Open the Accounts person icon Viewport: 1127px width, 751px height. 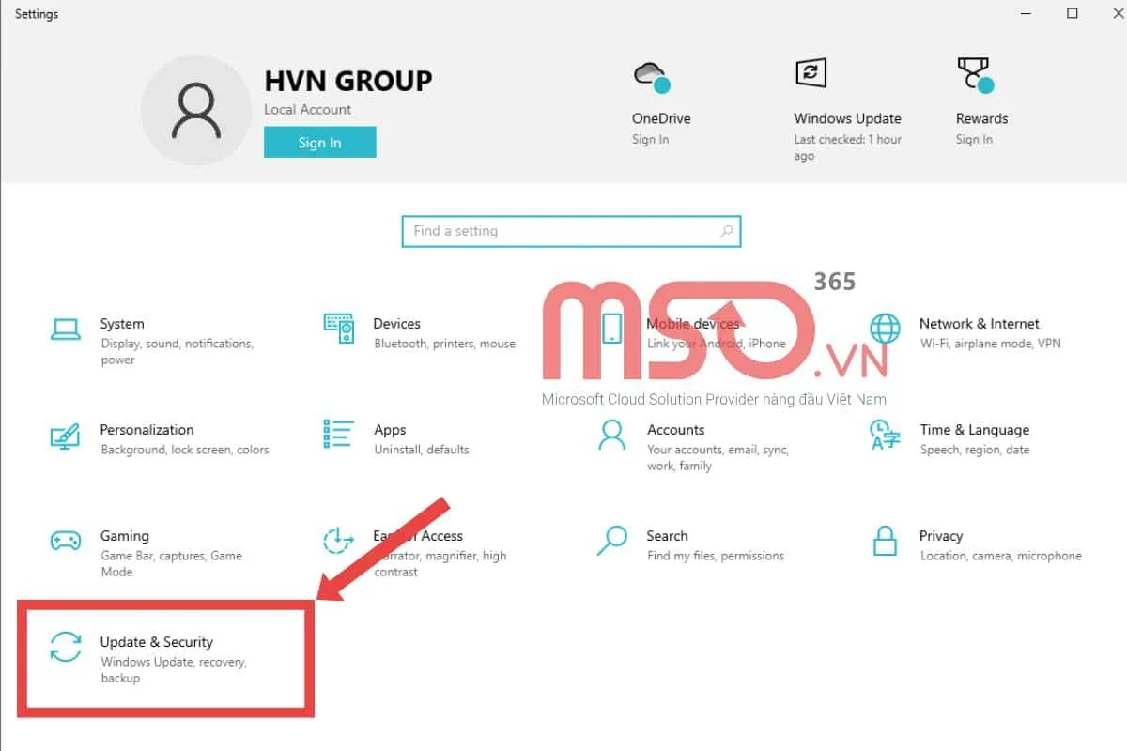[x=611, y=435]
